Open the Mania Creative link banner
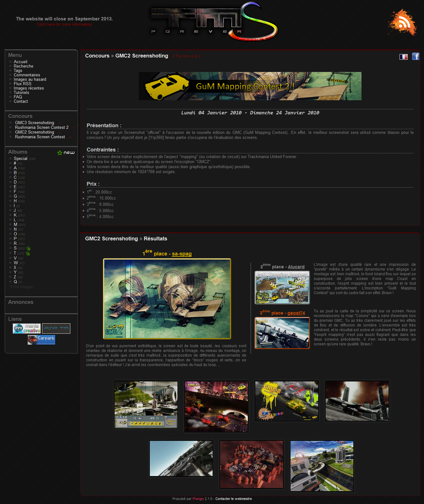This screenshot has width=424, height=504. click(x=27, y=328)
